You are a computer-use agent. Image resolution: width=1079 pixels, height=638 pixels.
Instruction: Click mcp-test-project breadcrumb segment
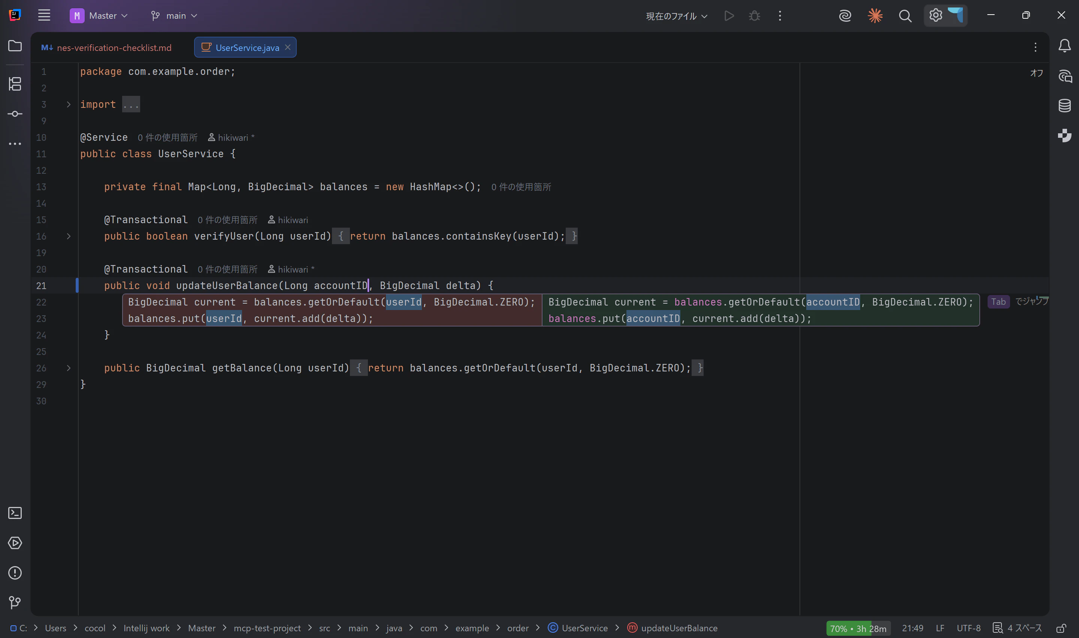267,628
